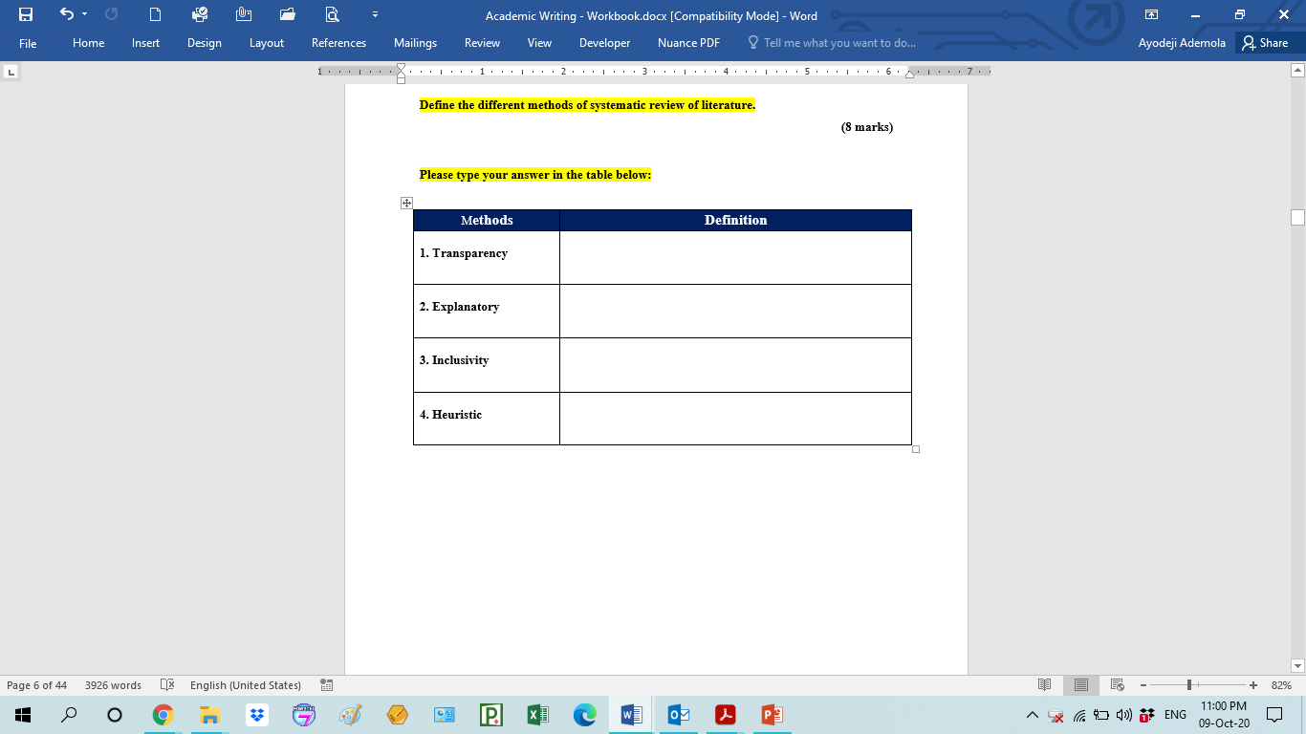The height and width of the screenshot is (734, 1306).
Task: Switch to Read Mode view
Action: 1044,684
